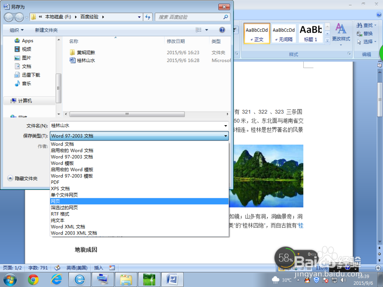
Task: Click 本地磁盘 (F:) in address path
Action: click(x=58, y=17)
